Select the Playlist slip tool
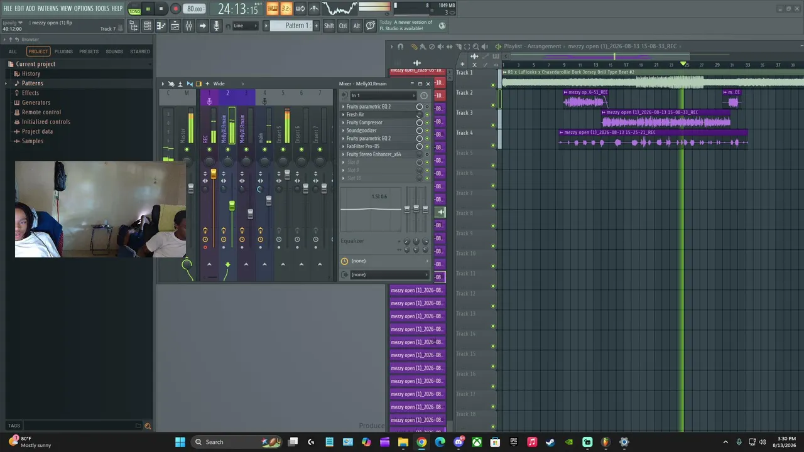804x452 pixels. (449, 46)
